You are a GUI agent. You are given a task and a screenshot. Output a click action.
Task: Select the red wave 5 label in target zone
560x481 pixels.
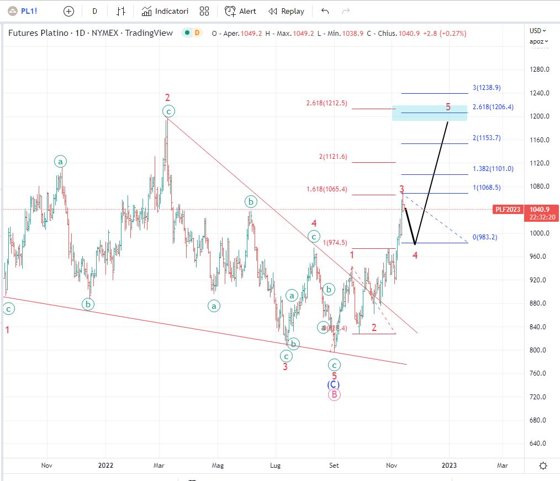[448, 106]
